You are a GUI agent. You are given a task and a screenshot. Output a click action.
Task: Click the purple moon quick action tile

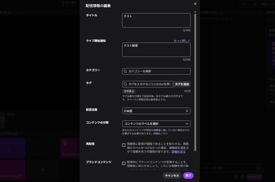(x=12, y=148)
